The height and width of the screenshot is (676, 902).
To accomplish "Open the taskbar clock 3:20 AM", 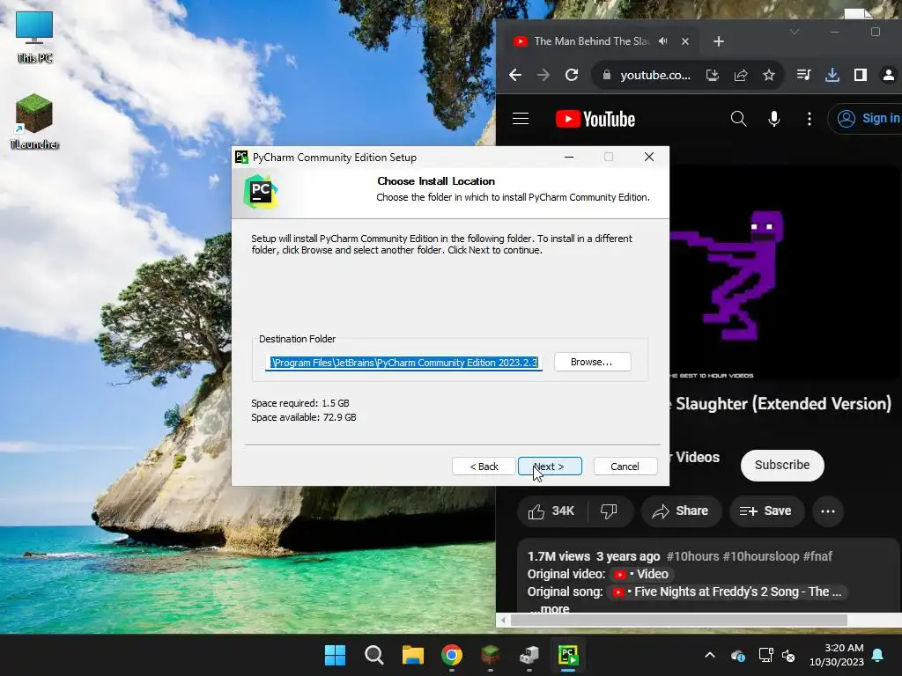I will pos(837,655).
